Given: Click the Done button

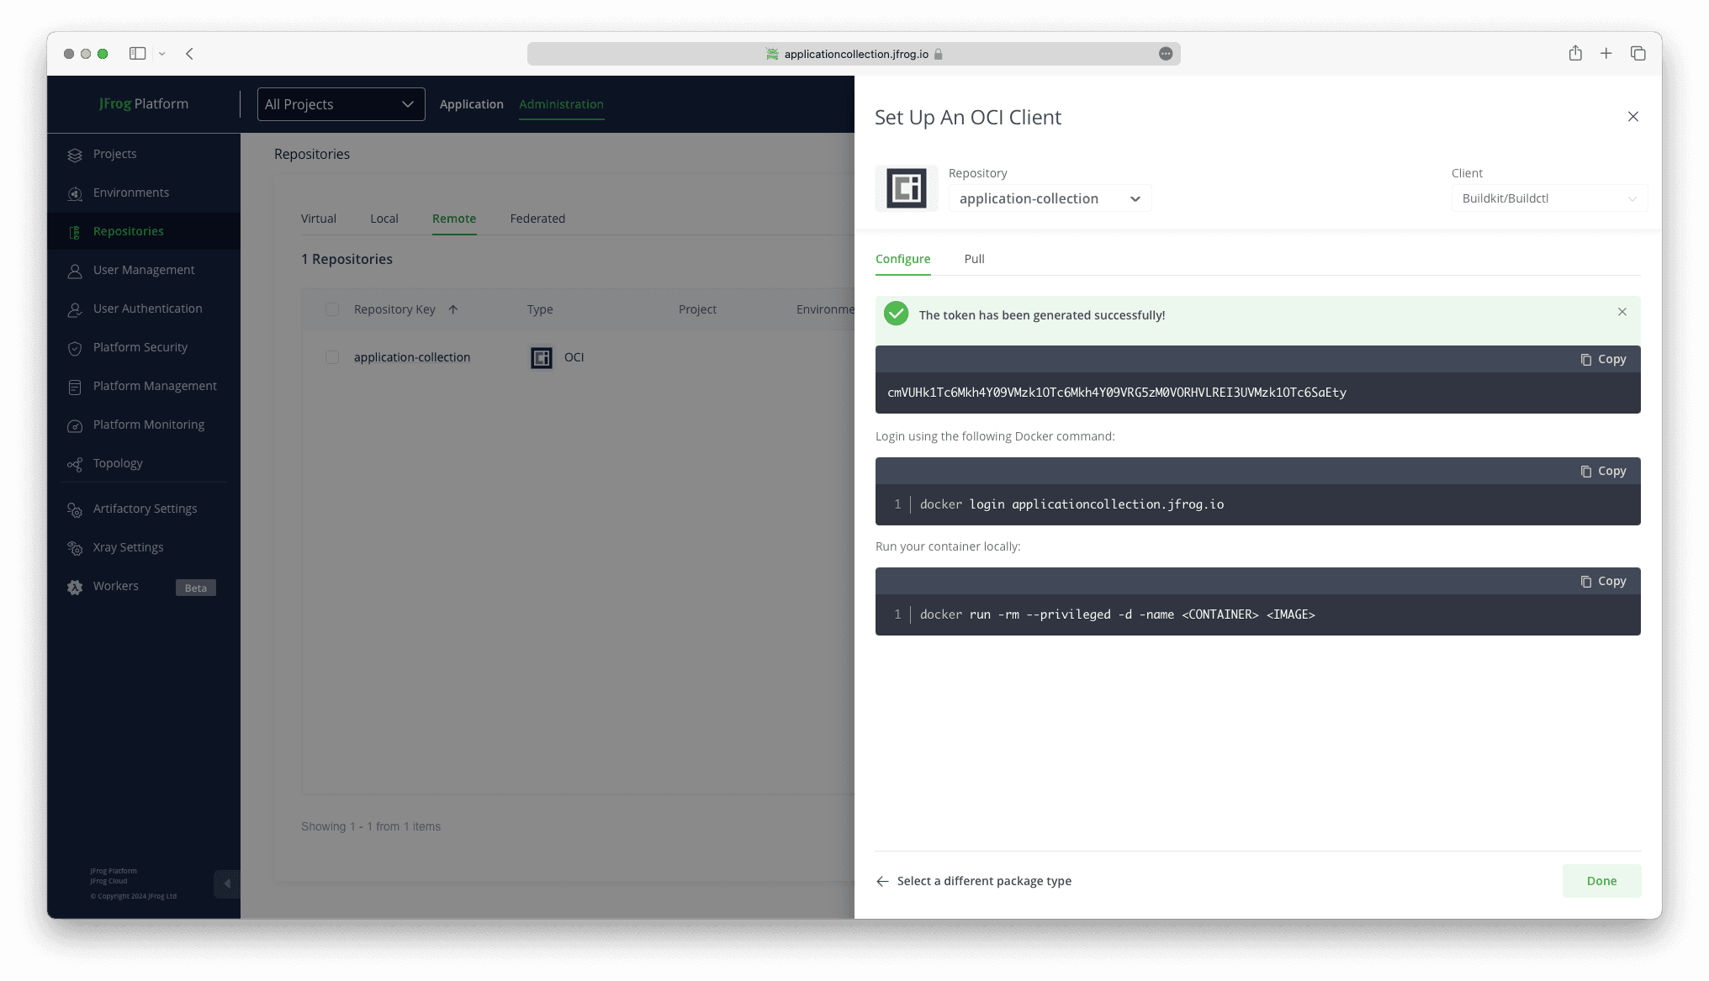Looking at the screenshot, I should coord(1601,880).
